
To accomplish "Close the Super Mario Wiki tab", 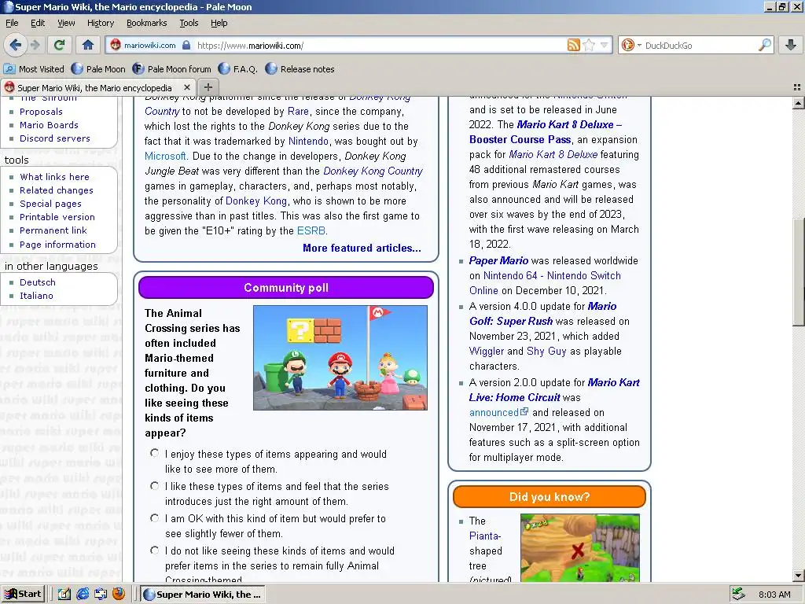I will click(x=187, y=87).
